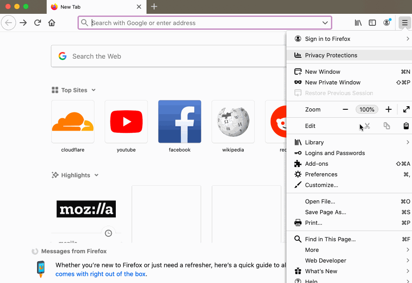Viewport: 412px width, 283px height.
Task: Reset zoom via 100% button
Action: (367, 109)
